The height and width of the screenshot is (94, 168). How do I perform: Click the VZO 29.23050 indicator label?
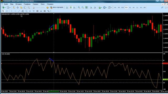[6, 54]
